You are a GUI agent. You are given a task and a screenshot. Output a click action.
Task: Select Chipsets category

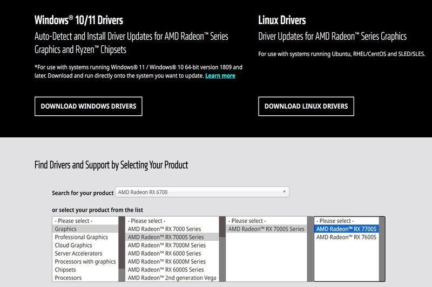85,270
